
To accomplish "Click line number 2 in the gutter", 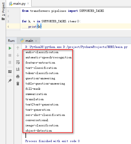I will click(8, 16).
